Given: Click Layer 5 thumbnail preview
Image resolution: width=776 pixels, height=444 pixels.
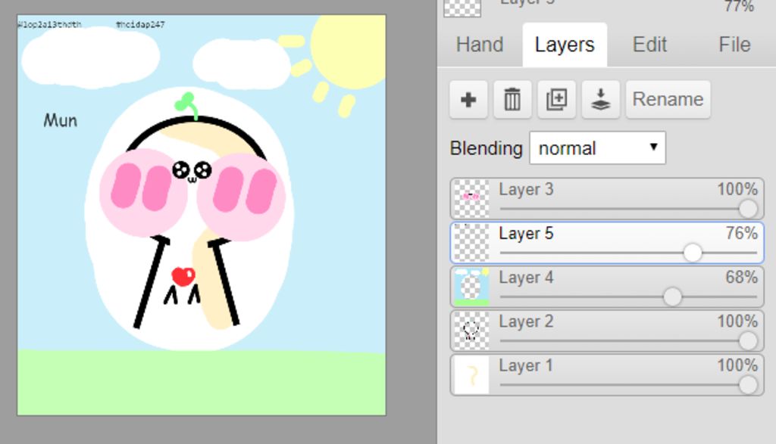Looking at the screenshot, I should click(x=471, y=243).
